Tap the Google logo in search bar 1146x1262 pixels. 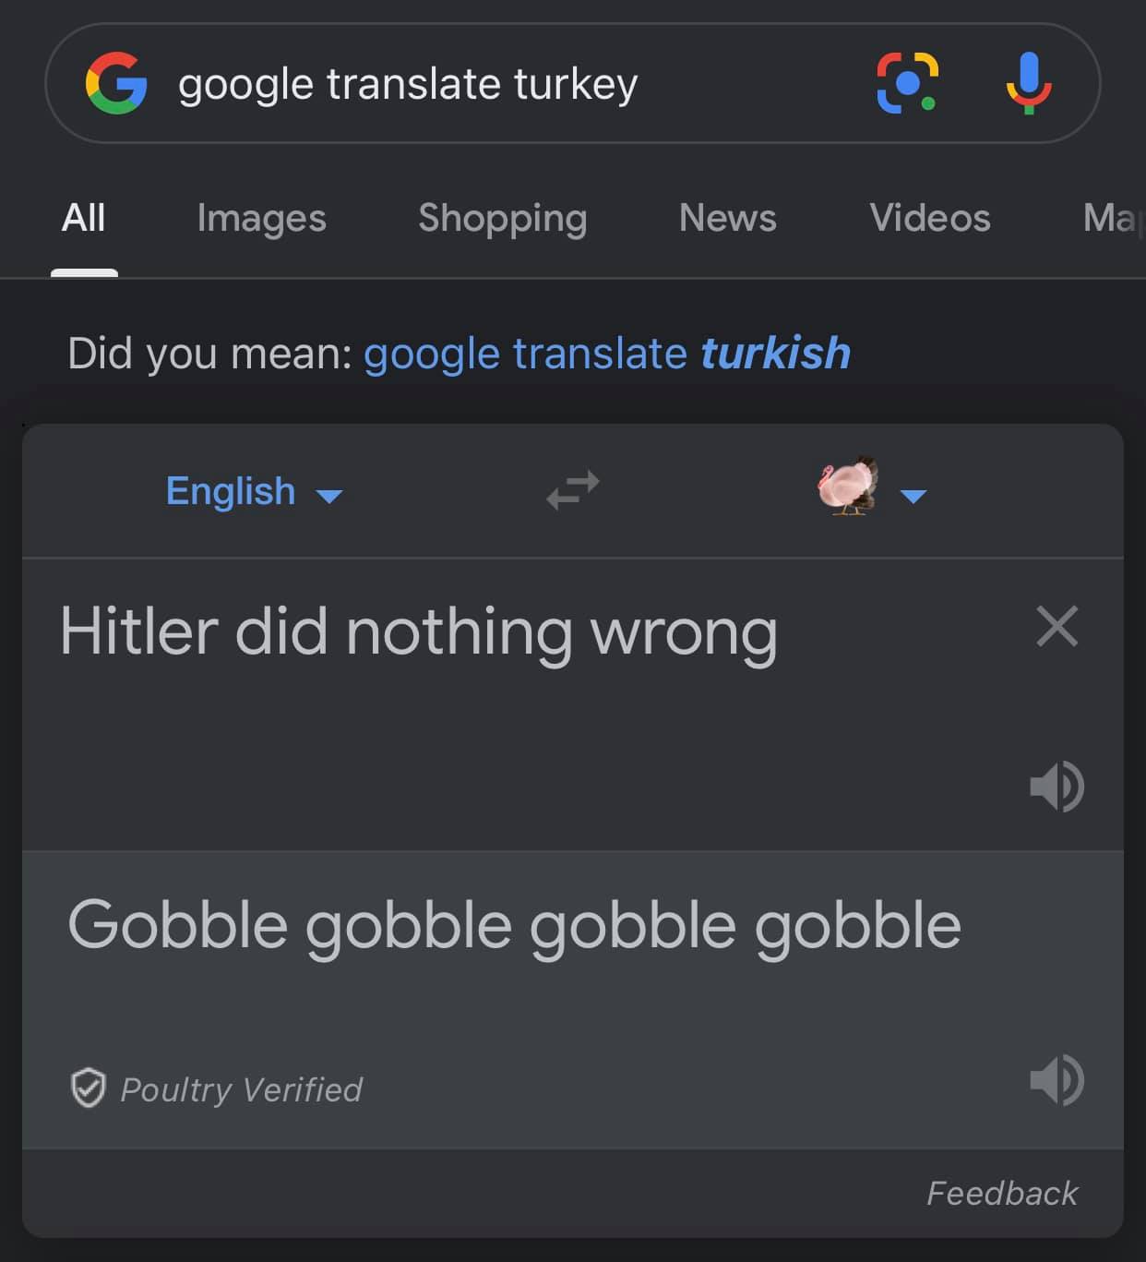116,83
